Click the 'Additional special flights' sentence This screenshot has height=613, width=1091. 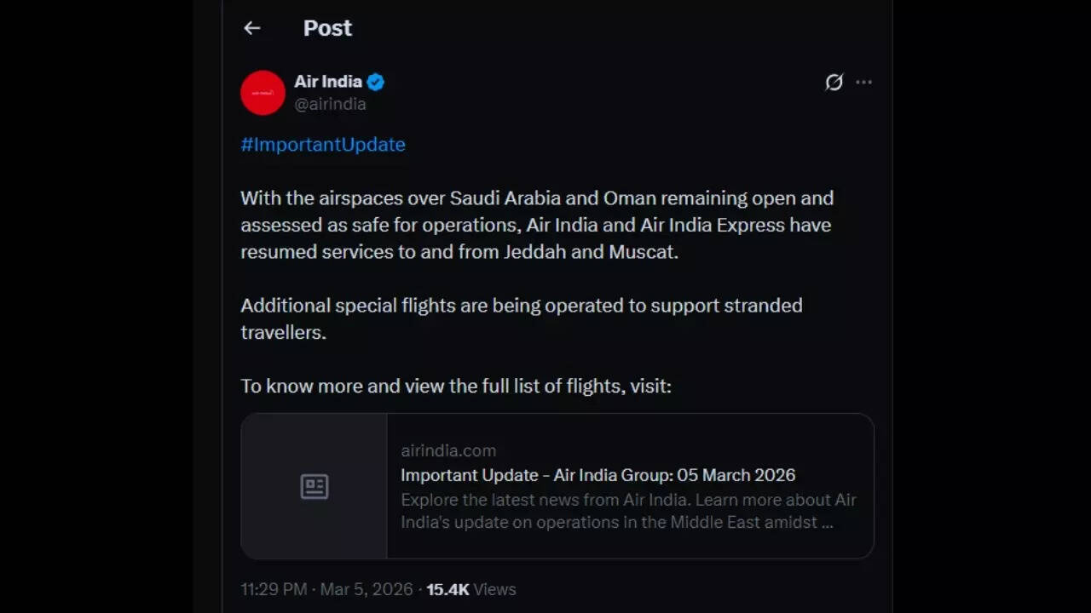pyautogui.click(x=521, y=306)
